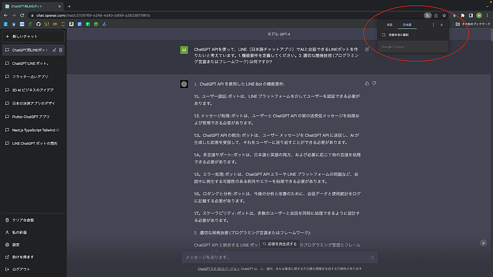Open 設定 settings in the sidebar

[x=34, y=245]
